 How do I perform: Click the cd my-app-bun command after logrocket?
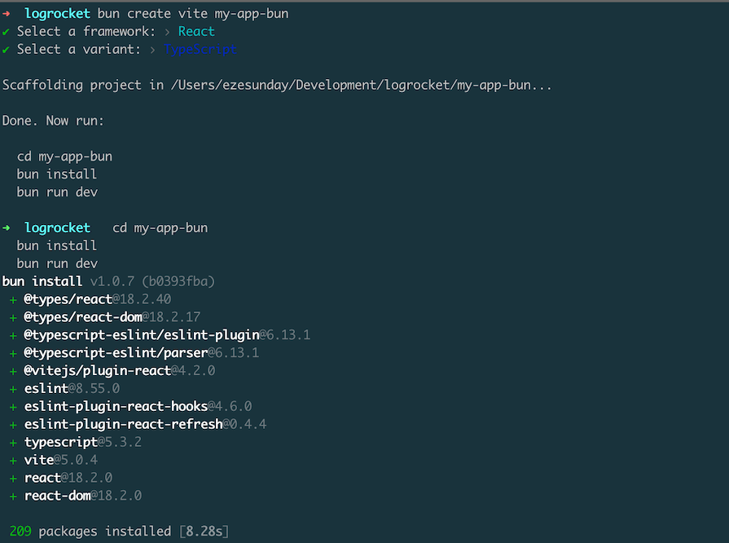(x=160, y=228)
